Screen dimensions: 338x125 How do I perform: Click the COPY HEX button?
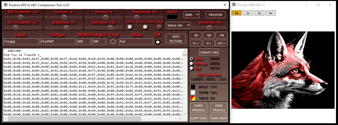[x=198, y=118]
